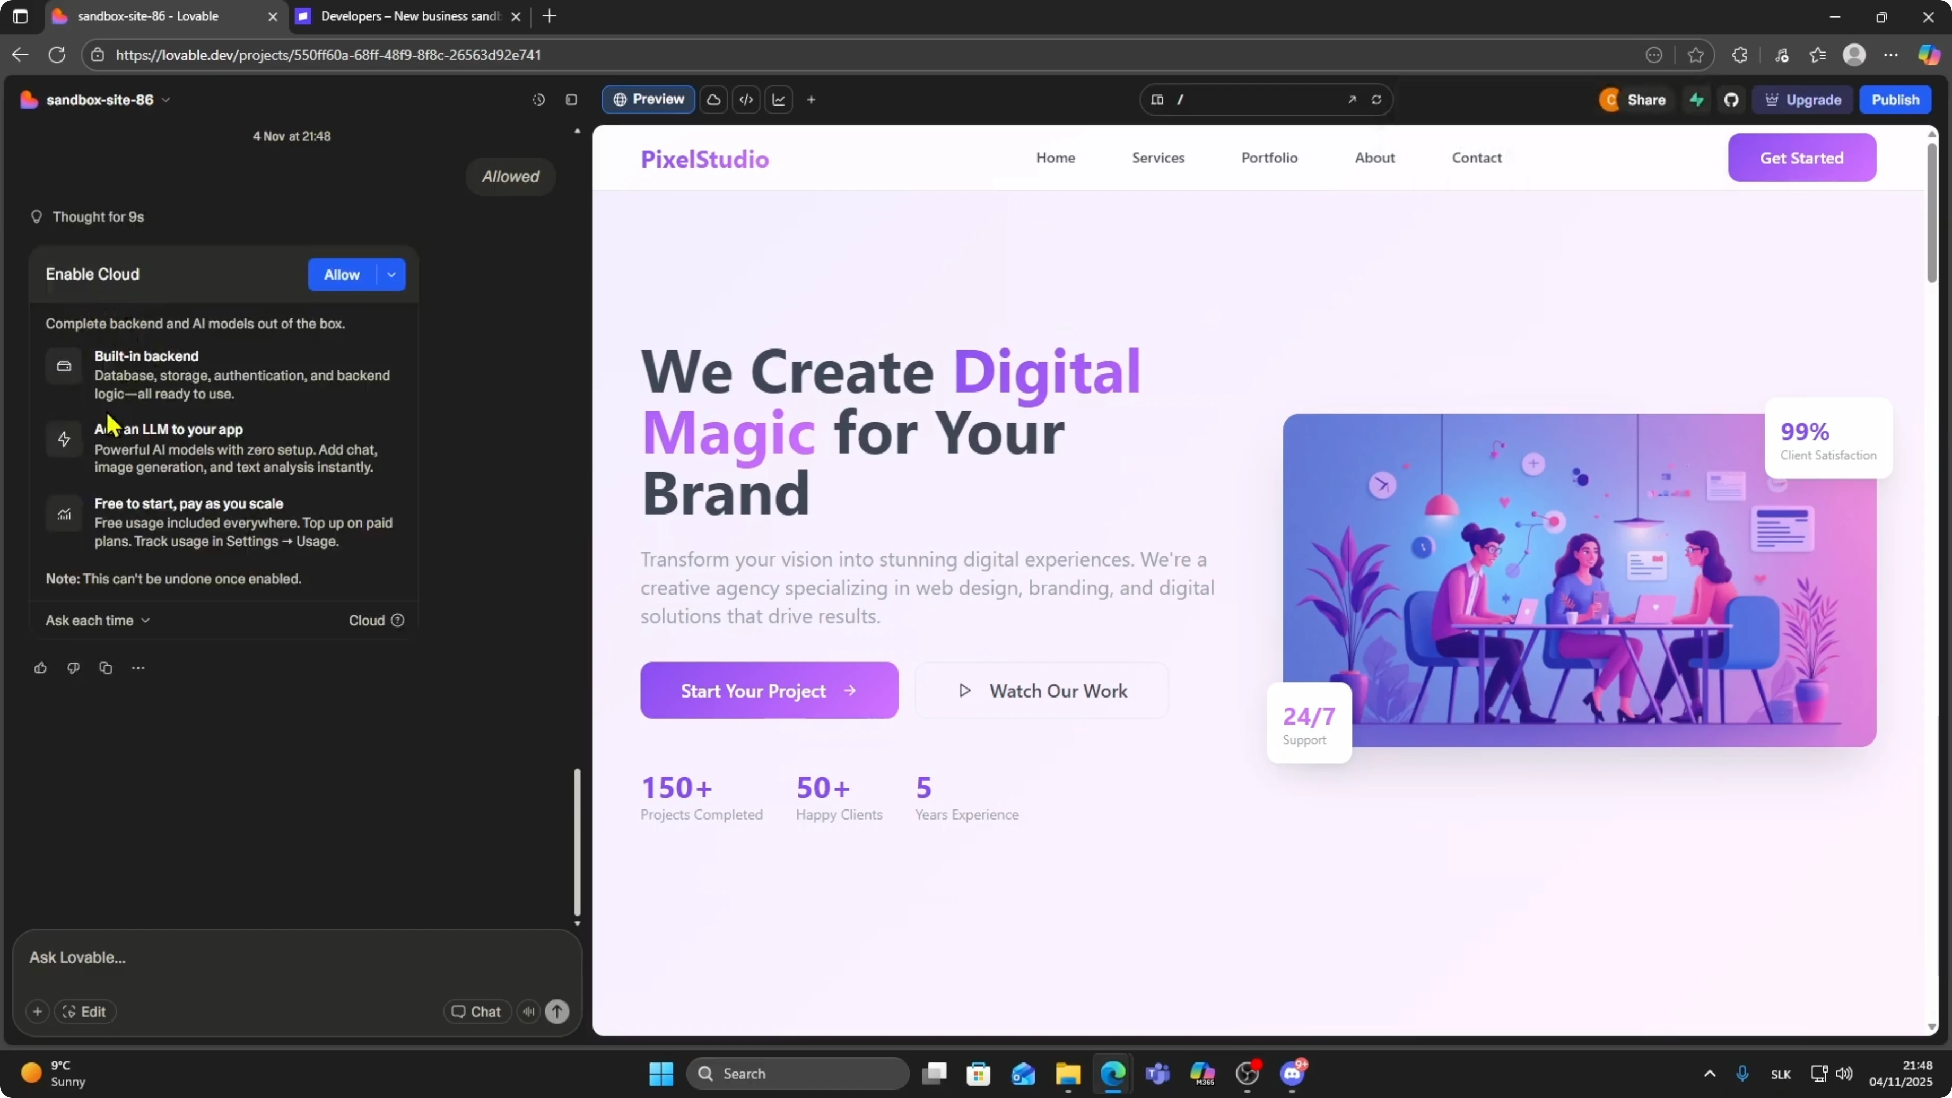Open the GitHub integration icon
The width and height of the screenshot is (1952, 1098).
1731,99
